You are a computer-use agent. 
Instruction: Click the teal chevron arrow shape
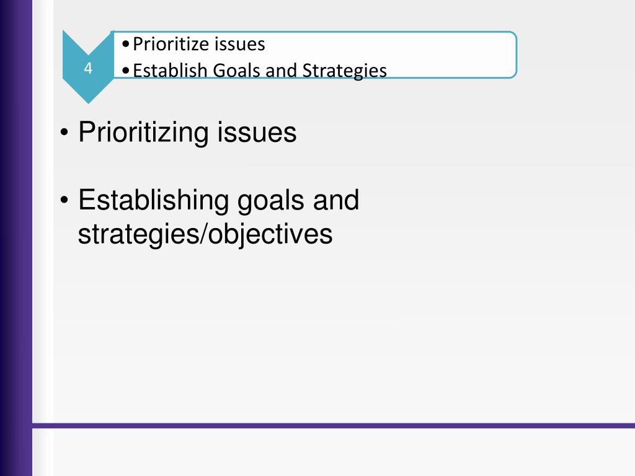pyautogui.click(x=88, y=67)
